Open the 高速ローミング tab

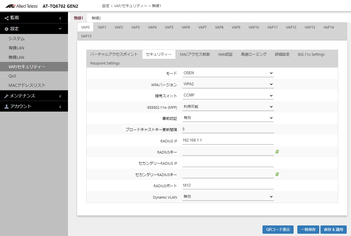254,54
